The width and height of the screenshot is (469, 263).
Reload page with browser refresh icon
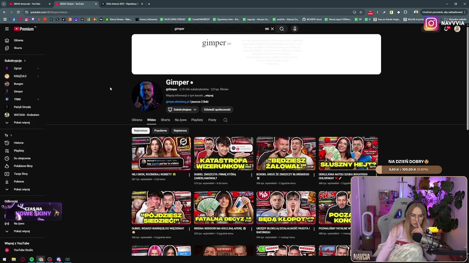(18, 12)
